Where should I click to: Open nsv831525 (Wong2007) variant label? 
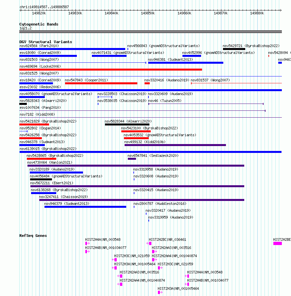click(39, 73)
